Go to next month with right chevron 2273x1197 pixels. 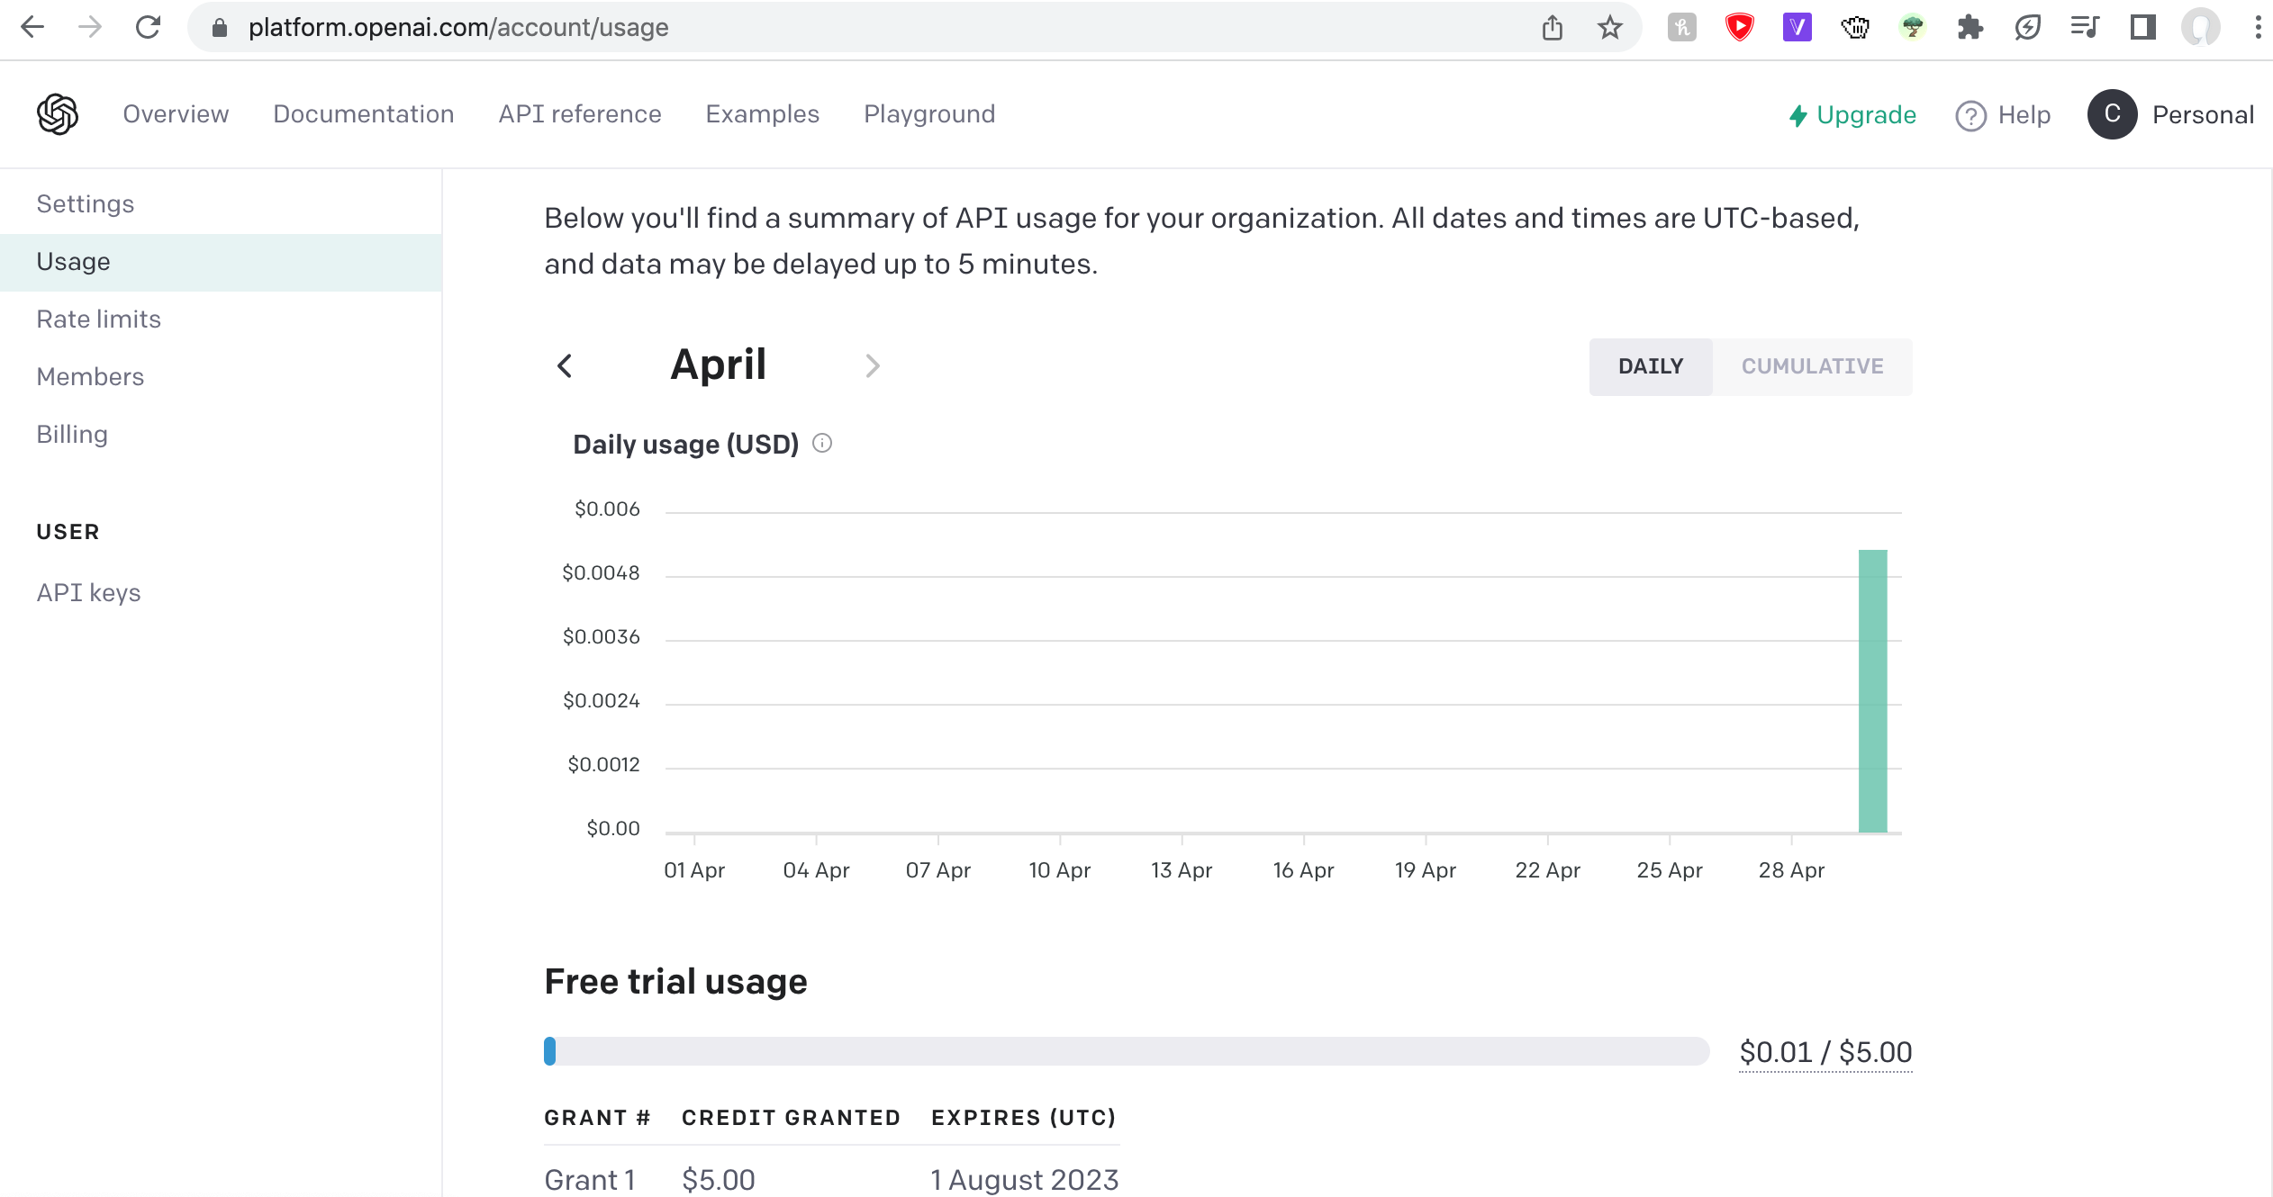[x=872, y=365]
